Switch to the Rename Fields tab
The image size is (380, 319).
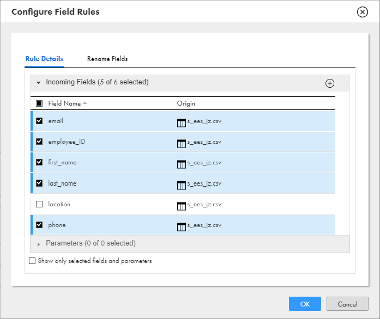pyautogui.click(x=107, y=59)
